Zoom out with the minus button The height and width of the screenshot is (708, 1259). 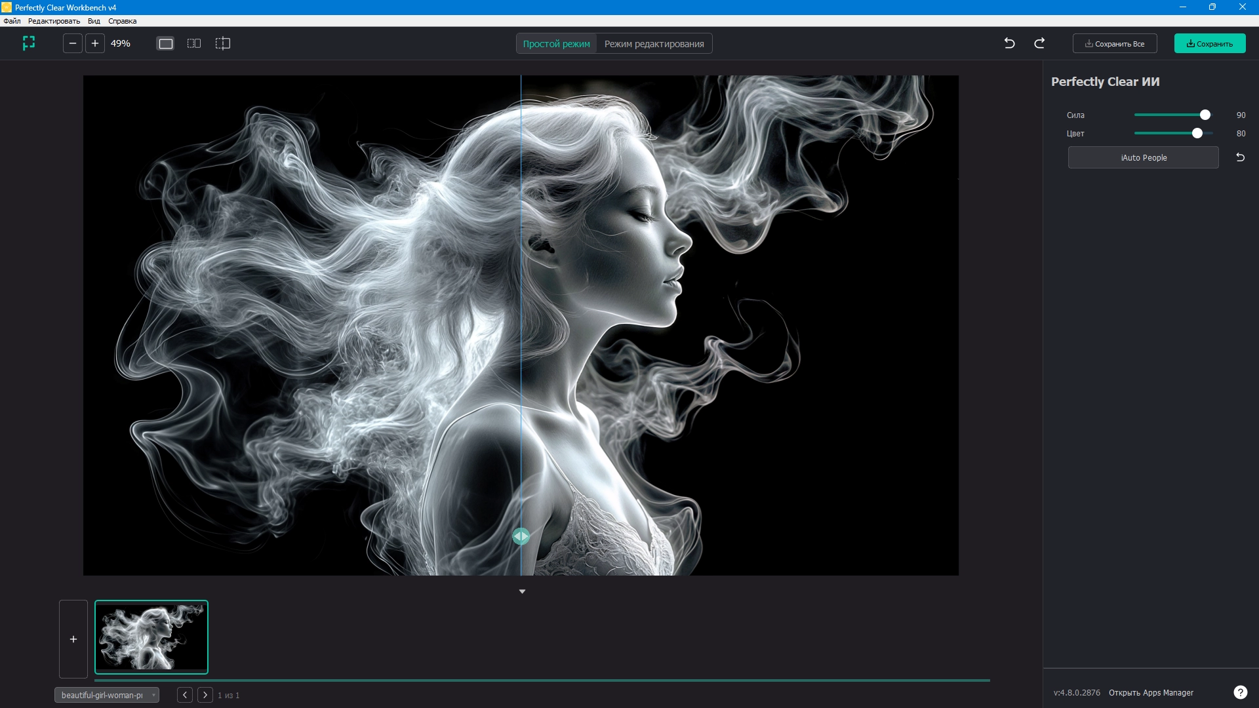pyautogui.click(x=73, y=43)
